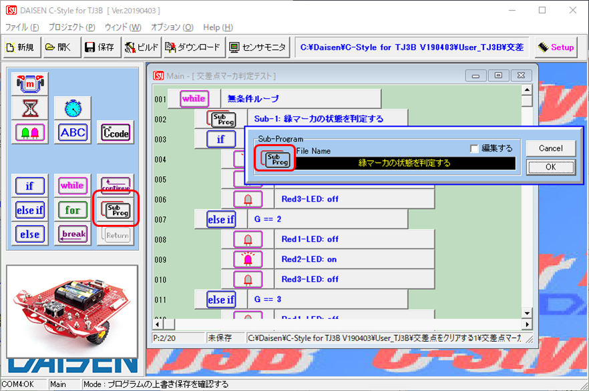Select the green and pink LED block
The height and width of the screenshot is (391, 589).
[30, 133]
